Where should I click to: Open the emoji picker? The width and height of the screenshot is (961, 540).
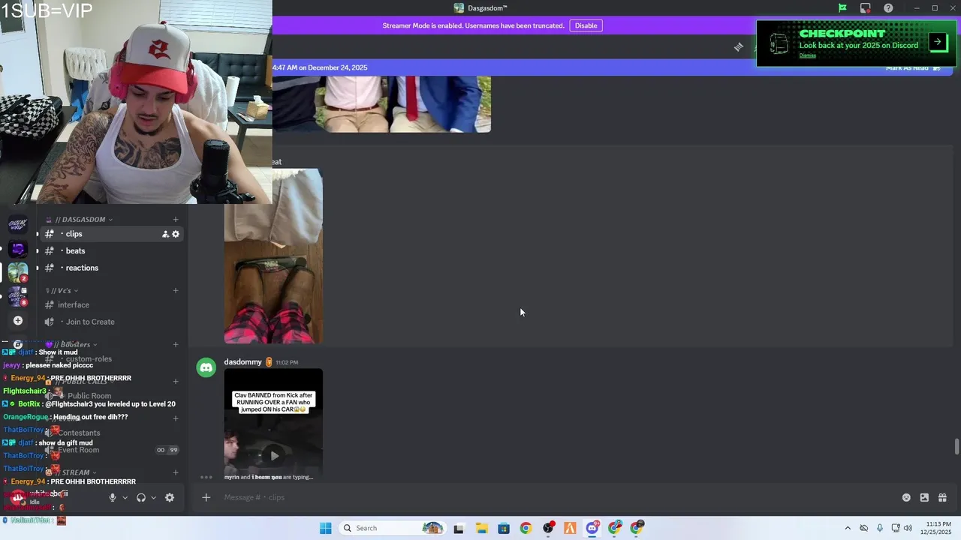tap(906, 497)
